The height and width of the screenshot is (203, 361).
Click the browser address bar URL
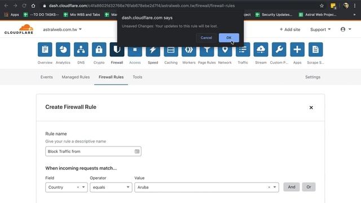tap(142, 6)
